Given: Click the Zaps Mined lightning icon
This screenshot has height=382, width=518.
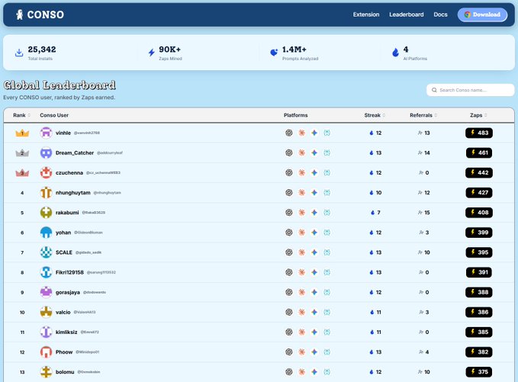Looking at the screenshot, I should 151,52.
